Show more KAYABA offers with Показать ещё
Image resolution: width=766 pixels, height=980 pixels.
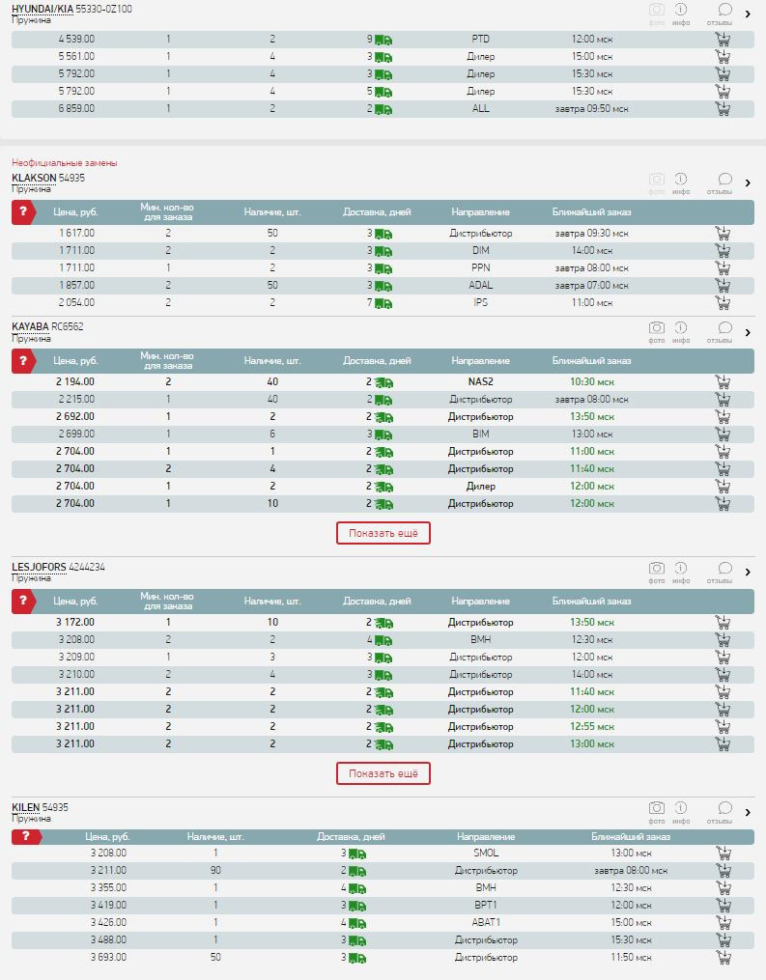coord(383,533)
